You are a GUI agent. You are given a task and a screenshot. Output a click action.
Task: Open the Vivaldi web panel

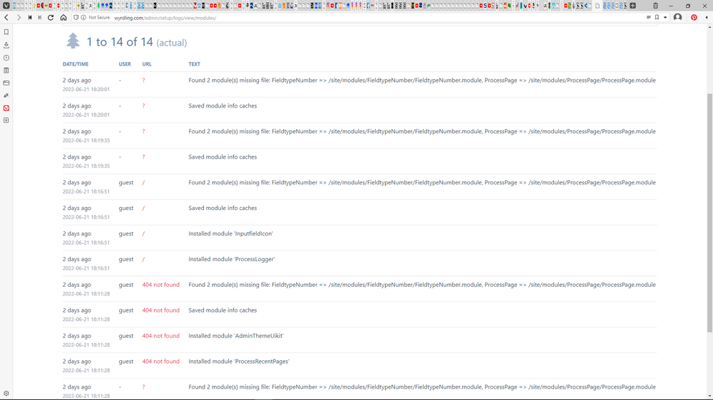pos(6,108)
